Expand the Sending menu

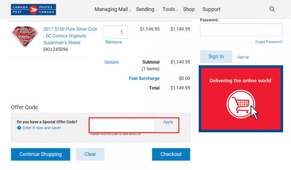(x=146, y=9)
